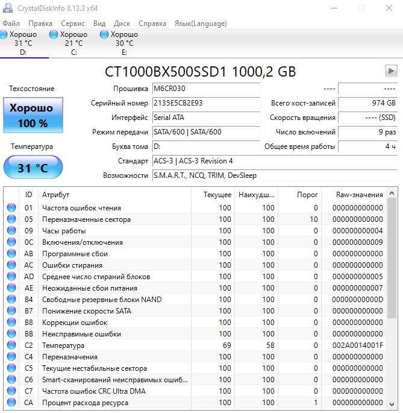The height and width of the screenshot is (413, 403).
Task: Click the Порог column header
Action: (300, 195)
